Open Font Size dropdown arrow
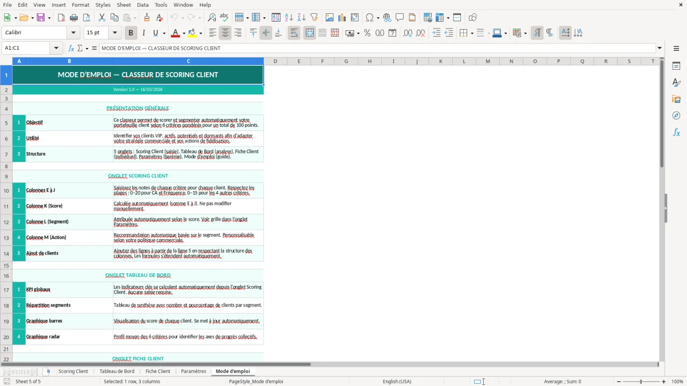Image resolution: width=687 pixels, height=386 pixels. 115,33
